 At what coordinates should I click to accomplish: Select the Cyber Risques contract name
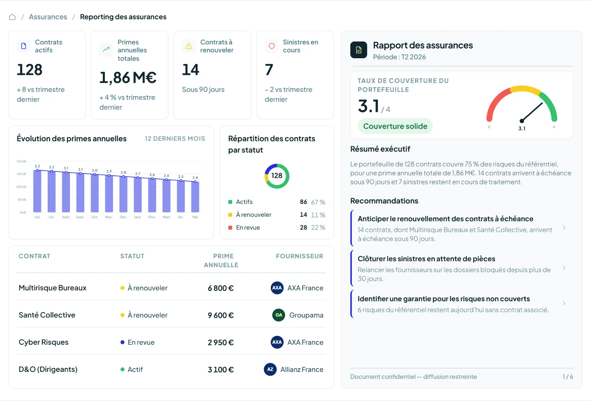44,342
